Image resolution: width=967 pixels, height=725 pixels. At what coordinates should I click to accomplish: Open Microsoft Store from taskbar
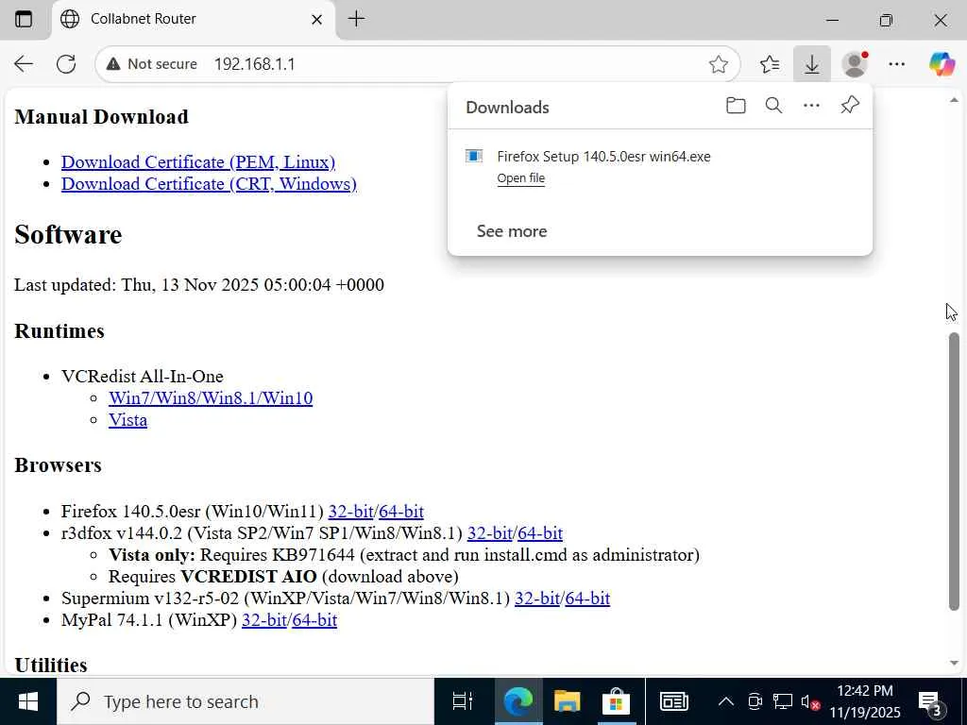pyautogui.click(x=616, y=701)
